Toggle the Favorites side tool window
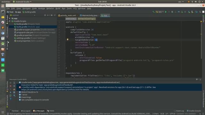The image size is (205, 115). [7, 87]
